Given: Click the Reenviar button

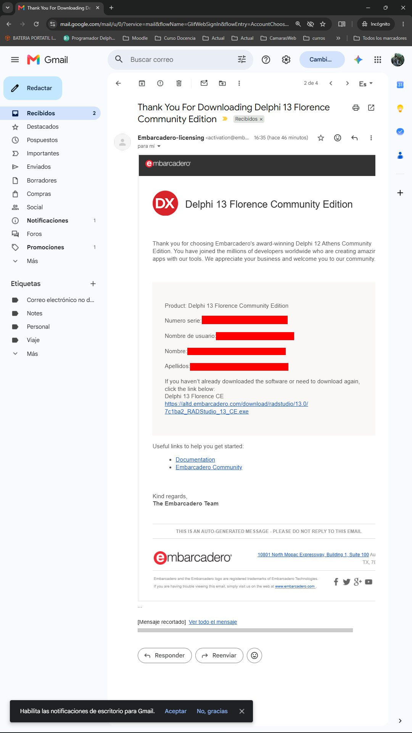Looking at the screenshot, I should pos(219,656).
